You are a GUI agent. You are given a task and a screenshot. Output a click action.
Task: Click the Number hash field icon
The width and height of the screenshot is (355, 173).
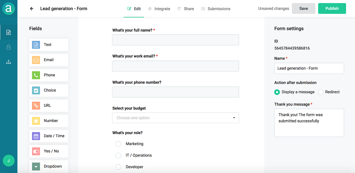coord(36,121)
